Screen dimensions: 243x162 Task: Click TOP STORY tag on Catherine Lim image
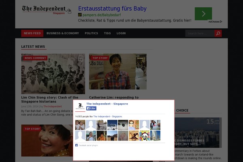tap(100, 58)
